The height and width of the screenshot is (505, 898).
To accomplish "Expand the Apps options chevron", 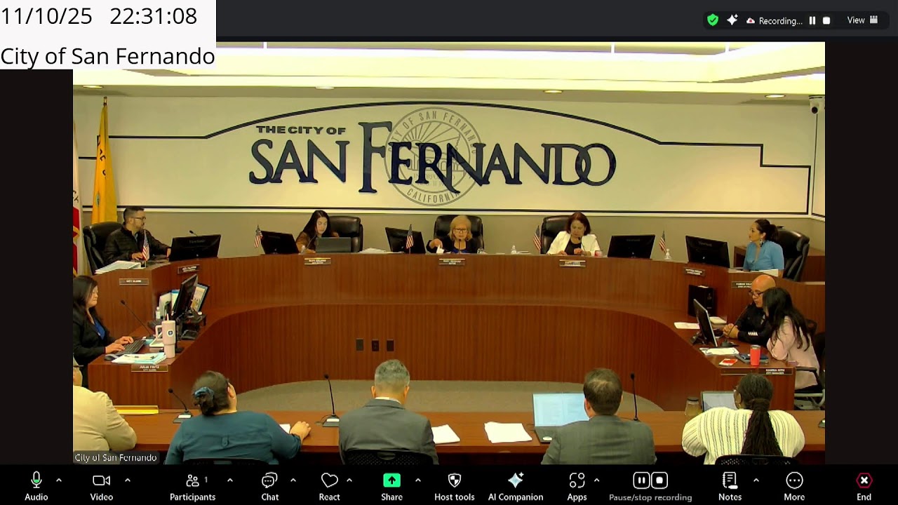I will pos(596,480).
